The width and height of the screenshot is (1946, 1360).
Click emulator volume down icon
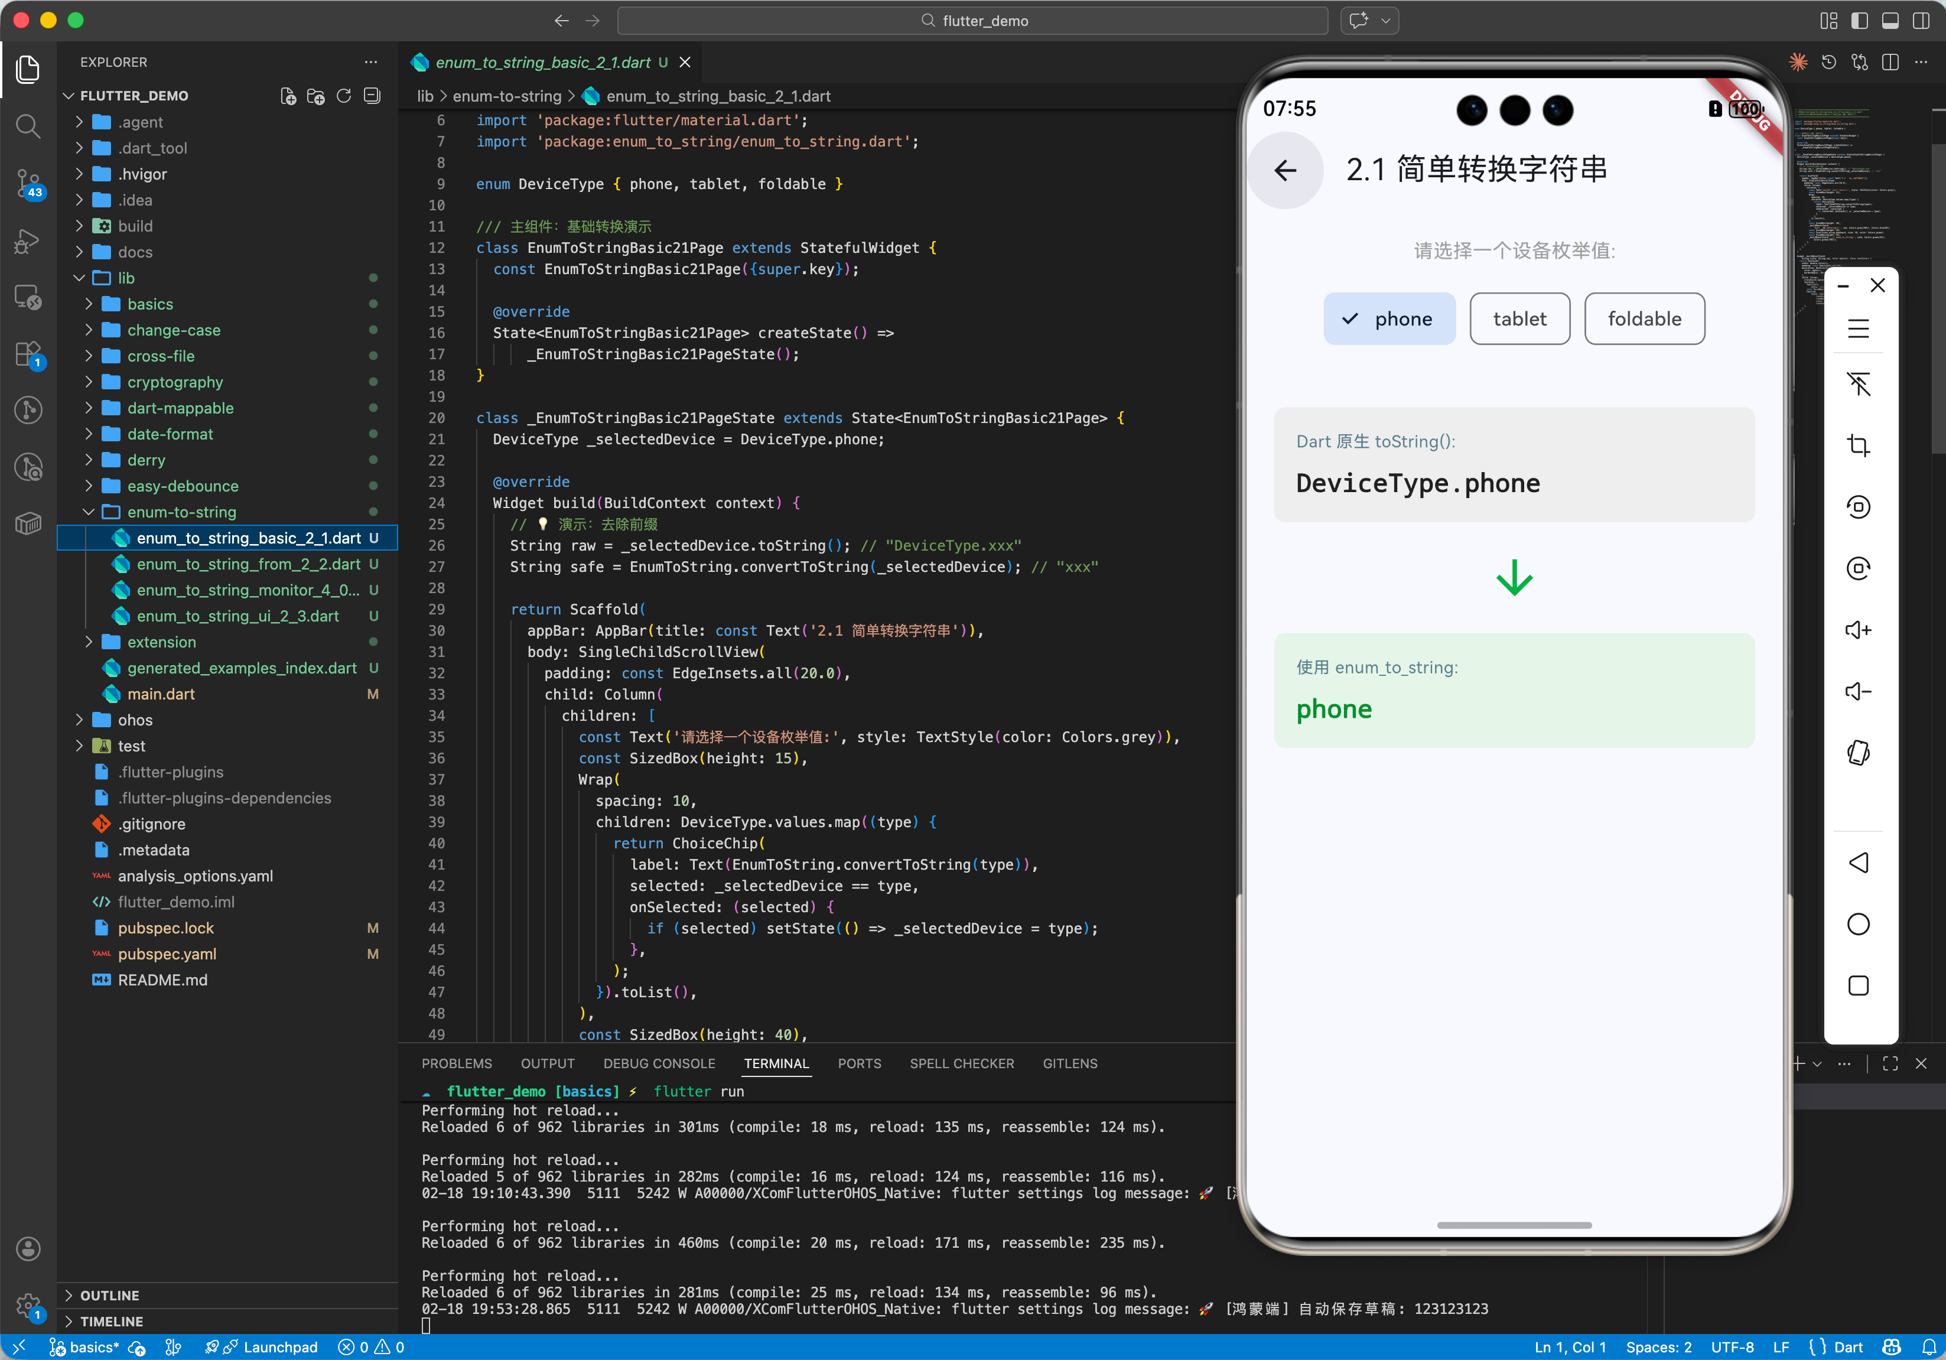click(1858, 691)
